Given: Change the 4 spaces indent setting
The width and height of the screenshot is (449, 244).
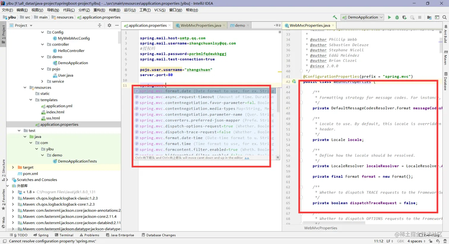Looking at the screenshot, I should (x=416, y=241).
